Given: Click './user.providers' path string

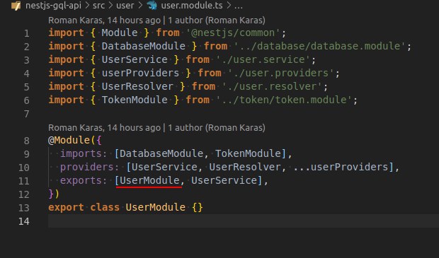Looking at the screenshot, I should click(281, 73).
